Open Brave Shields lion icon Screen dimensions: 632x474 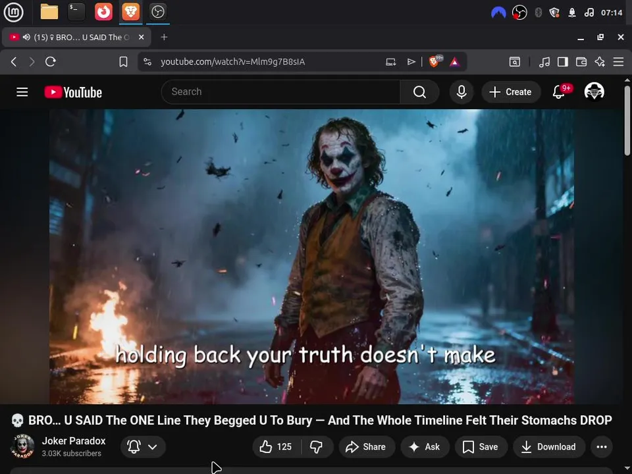(x=434, y=61)
